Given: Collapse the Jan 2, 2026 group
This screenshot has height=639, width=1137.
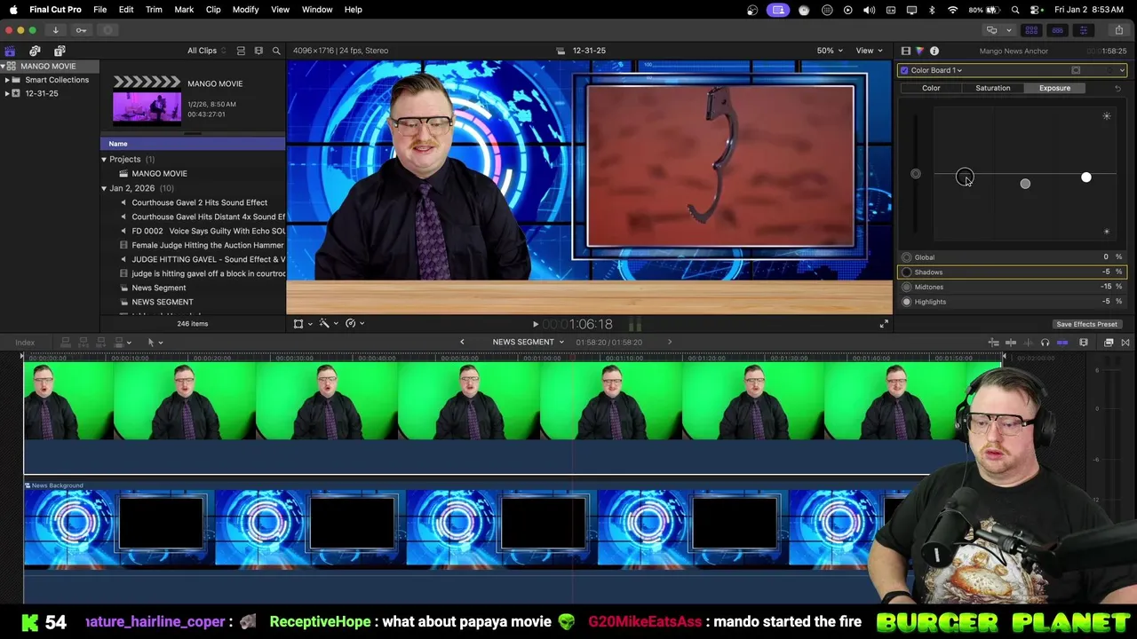Looking at the screenshot, I should [x=104, y=188].
